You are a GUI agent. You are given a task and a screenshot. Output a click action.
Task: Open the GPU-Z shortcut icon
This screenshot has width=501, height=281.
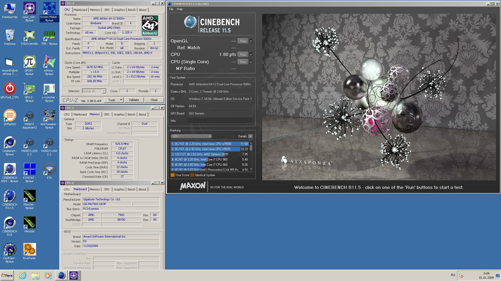(x=29, y=92)
